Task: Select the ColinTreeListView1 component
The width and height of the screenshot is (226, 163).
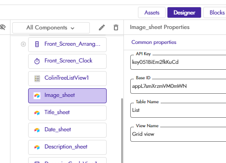Action: click(x=67, y=79)
